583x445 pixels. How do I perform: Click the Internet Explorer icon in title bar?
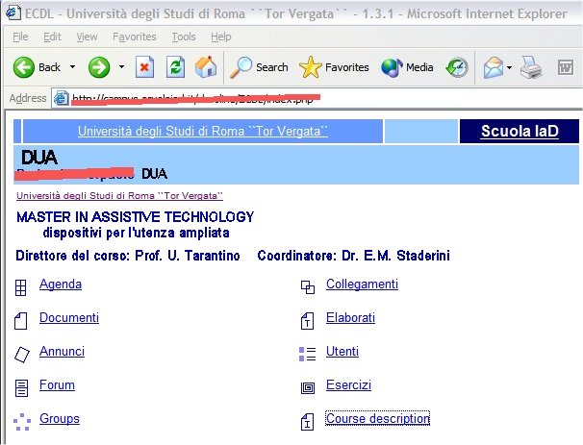[x=13, y=12]
